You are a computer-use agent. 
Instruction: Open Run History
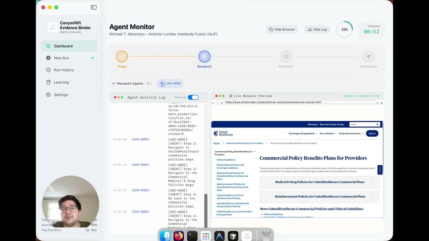(69, 70)
